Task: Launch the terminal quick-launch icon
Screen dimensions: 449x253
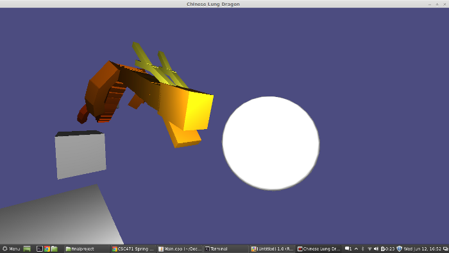Action: (40, 249)
